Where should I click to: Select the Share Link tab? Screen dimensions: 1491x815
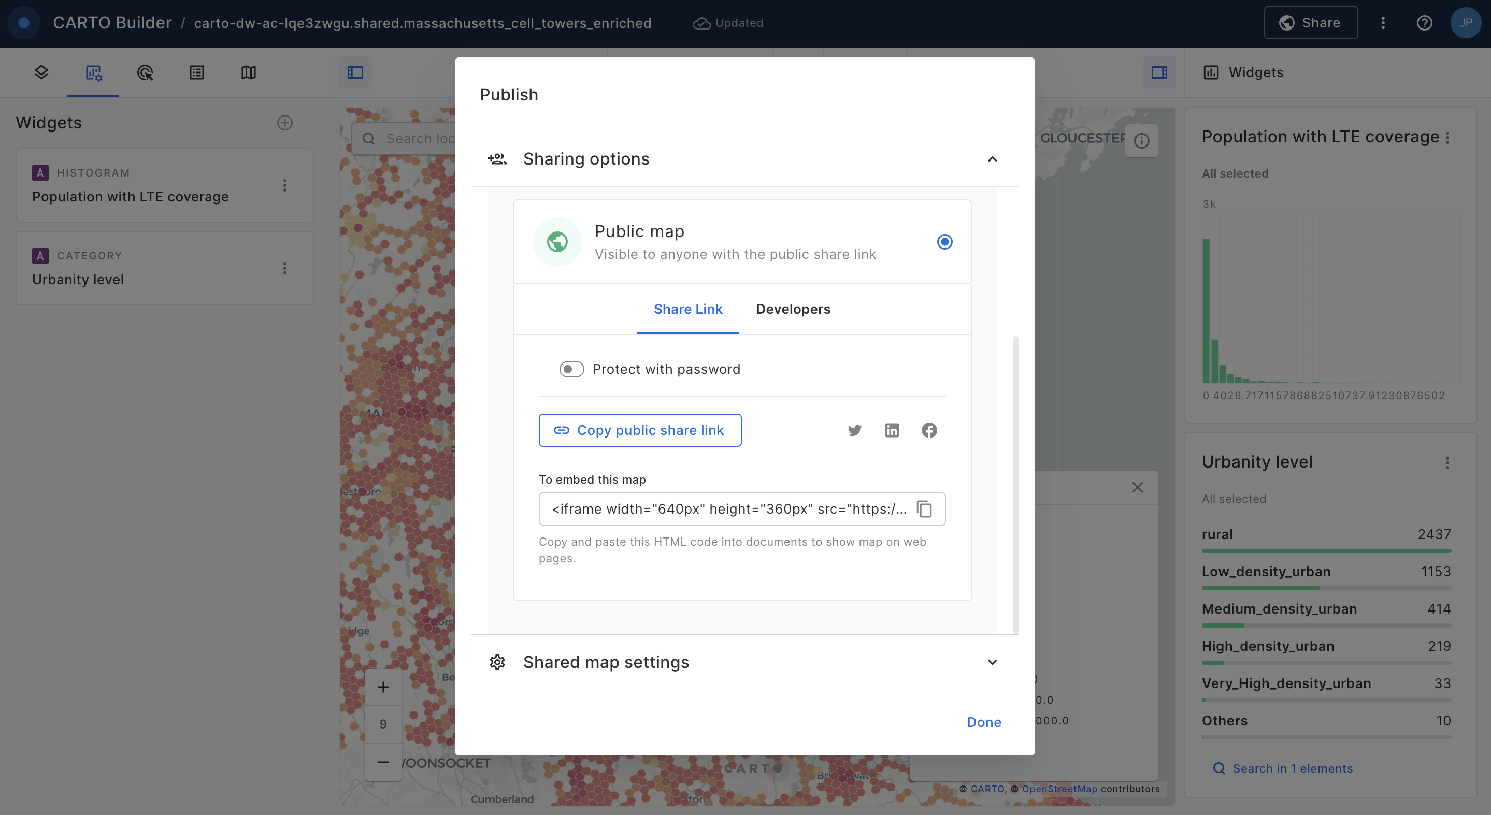tap(687, 309)
